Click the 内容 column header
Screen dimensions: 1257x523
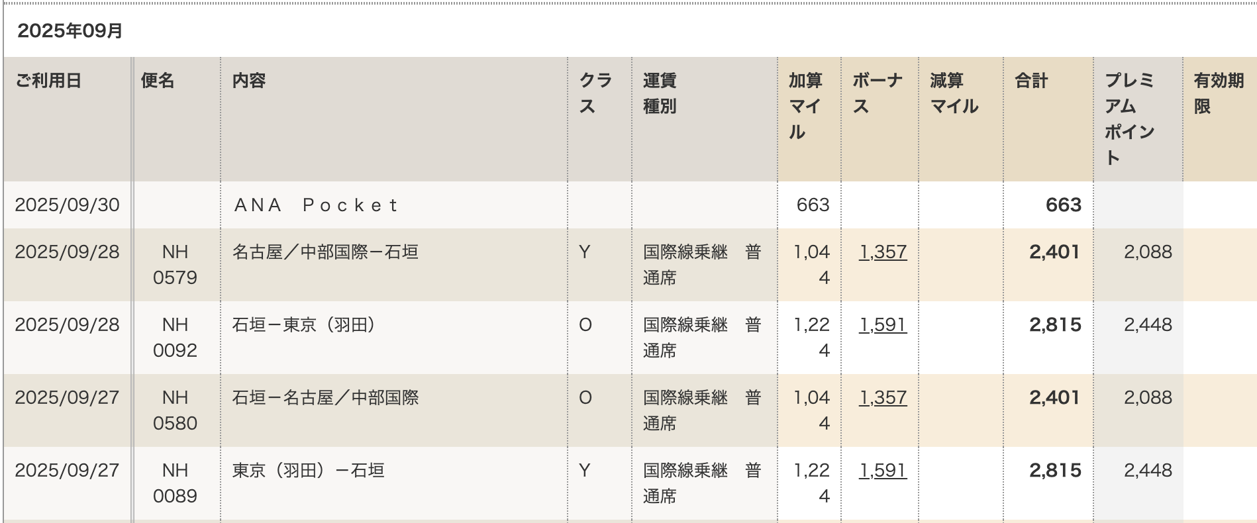pyautogui.click(x=249, y=81)
